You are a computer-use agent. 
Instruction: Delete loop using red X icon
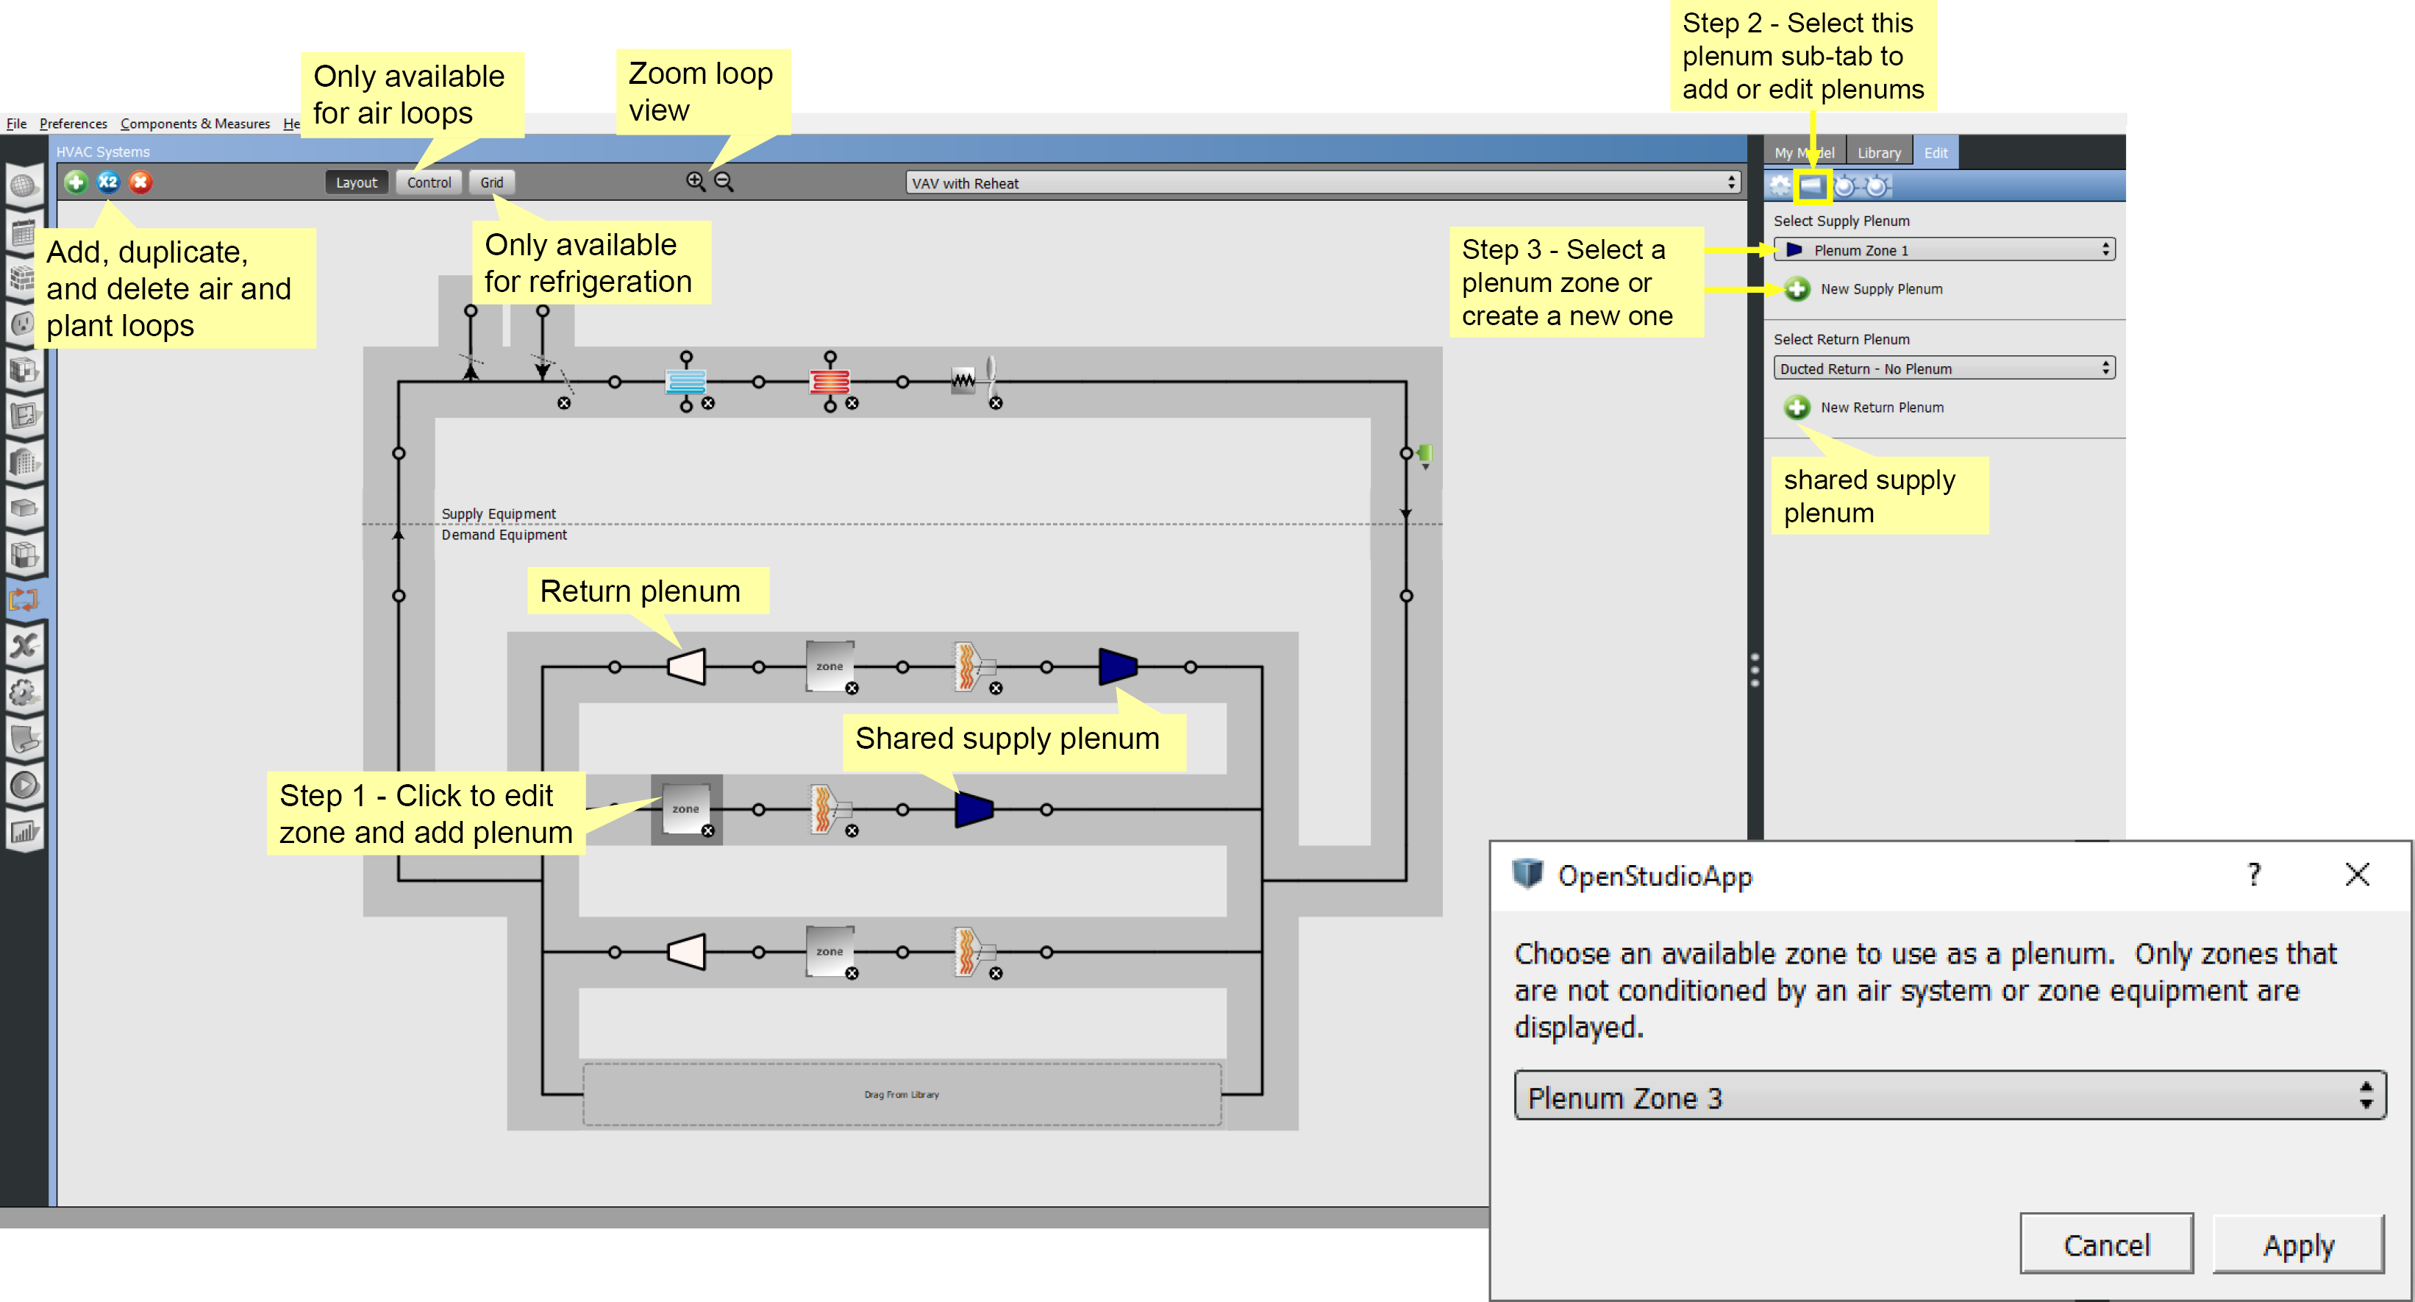pos(139,182)
